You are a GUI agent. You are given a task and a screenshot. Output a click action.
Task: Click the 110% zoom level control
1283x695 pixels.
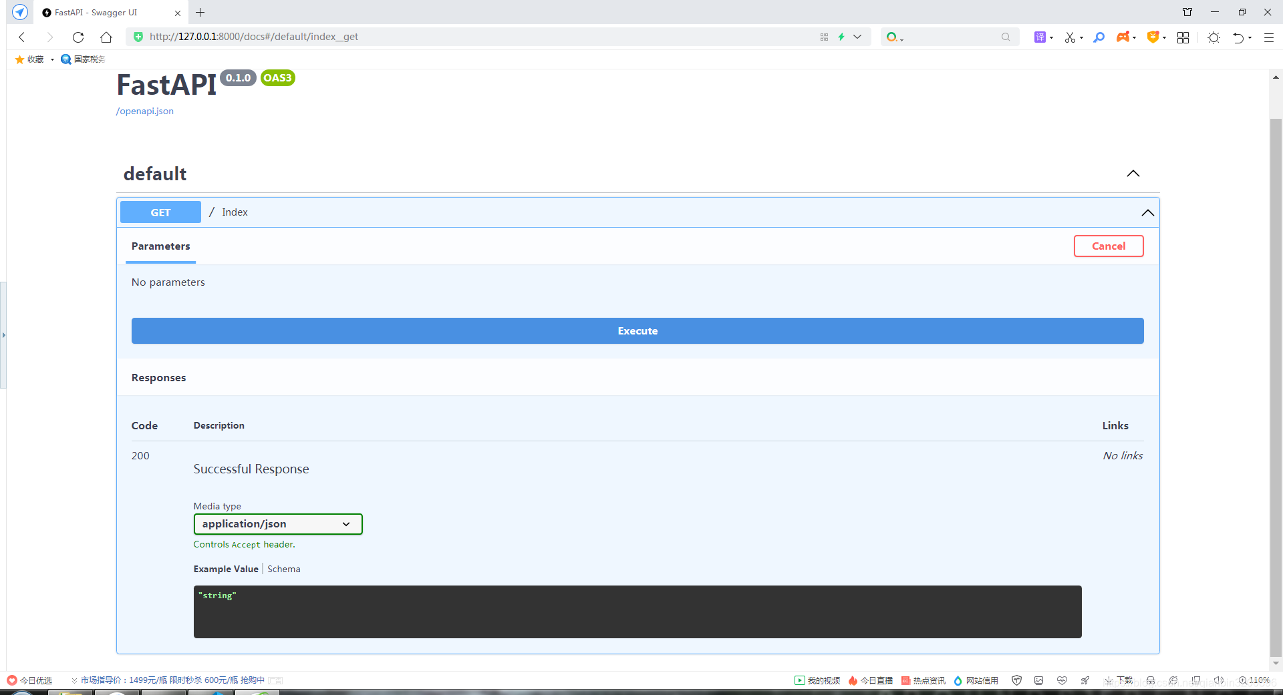point(1254,681)
